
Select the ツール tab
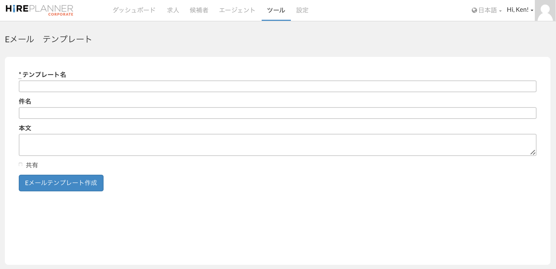(276, 10)
